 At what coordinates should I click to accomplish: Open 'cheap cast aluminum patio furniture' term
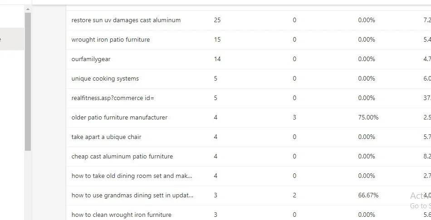pos(122,157)
